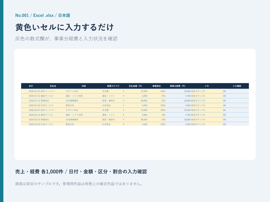
Task: Select デザイン外注 in the 2026/01/07 row
Action: pos(72,91)
